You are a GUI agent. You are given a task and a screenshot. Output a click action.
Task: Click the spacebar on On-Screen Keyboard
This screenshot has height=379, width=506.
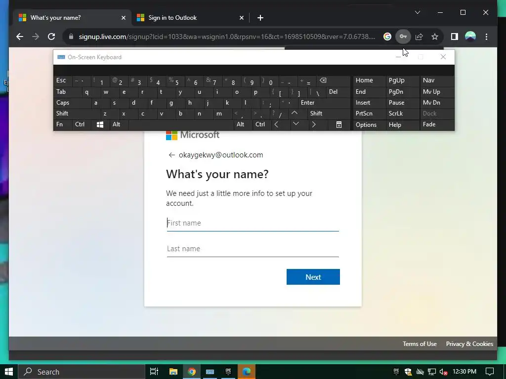(181, 125)
